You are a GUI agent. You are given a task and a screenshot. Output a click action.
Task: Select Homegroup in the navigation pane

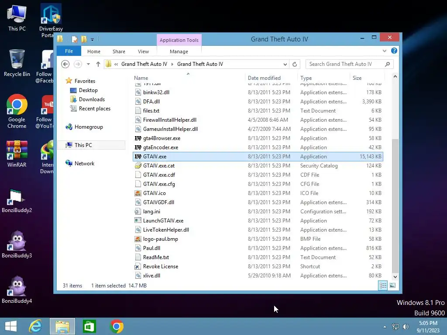point(88,127)
